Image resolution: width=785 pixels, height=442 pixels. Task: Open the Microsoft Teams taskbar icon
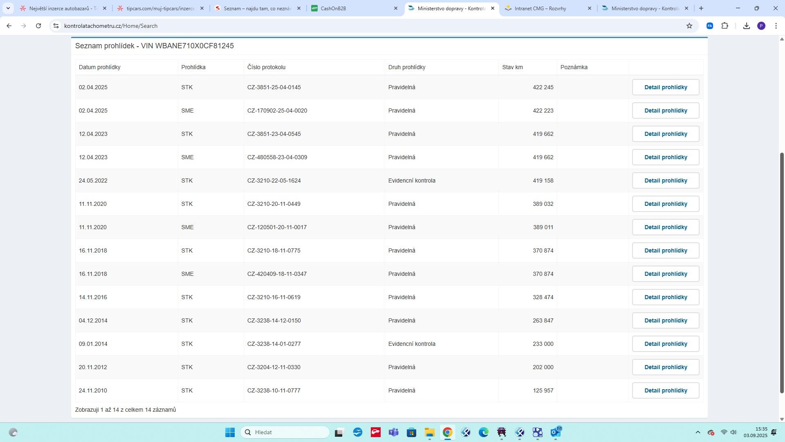click(394, 433)
